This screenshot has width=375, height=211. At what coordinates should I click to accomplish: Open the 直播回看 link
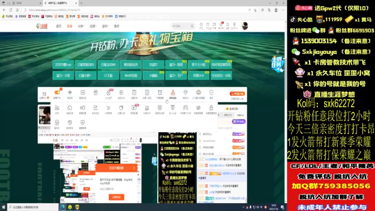coord(232,109)
